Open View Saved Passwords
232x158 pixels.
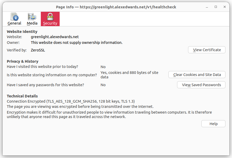click(201, 85)
